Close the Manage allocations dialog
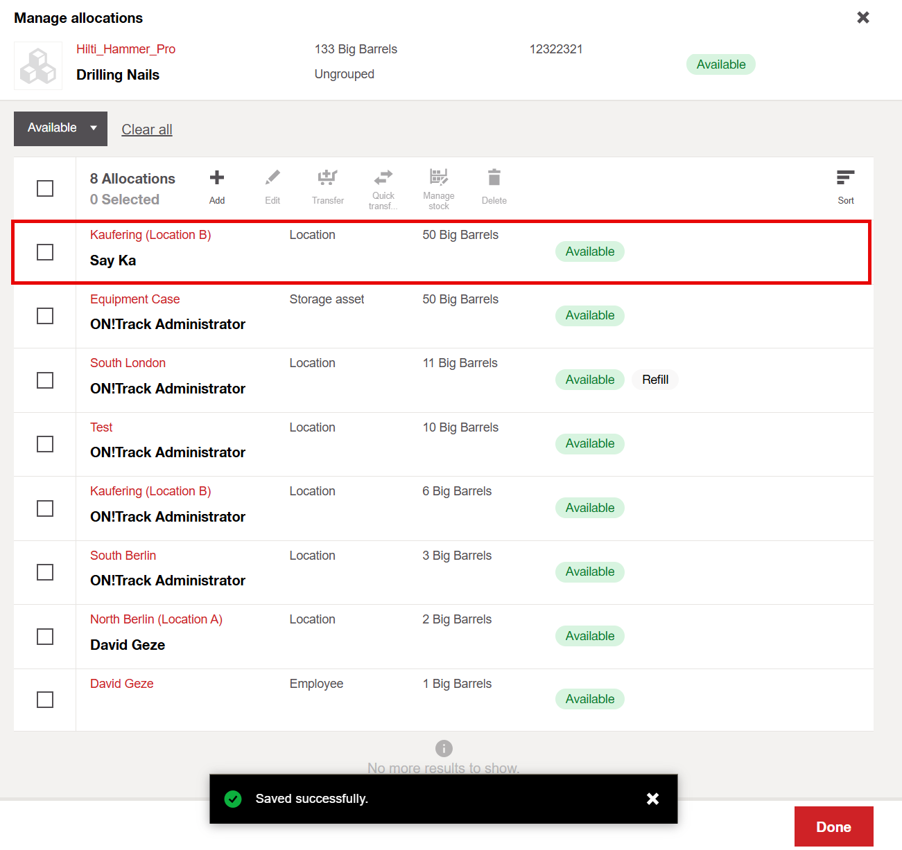Image resolution: width=902 pixels, height=850 pixels. click(863, 17)
